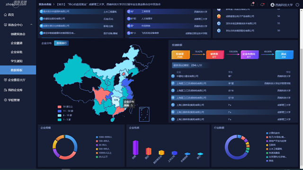
Task: Click the 双选会看板 breadcrumb link
Action: pos(45,4)
